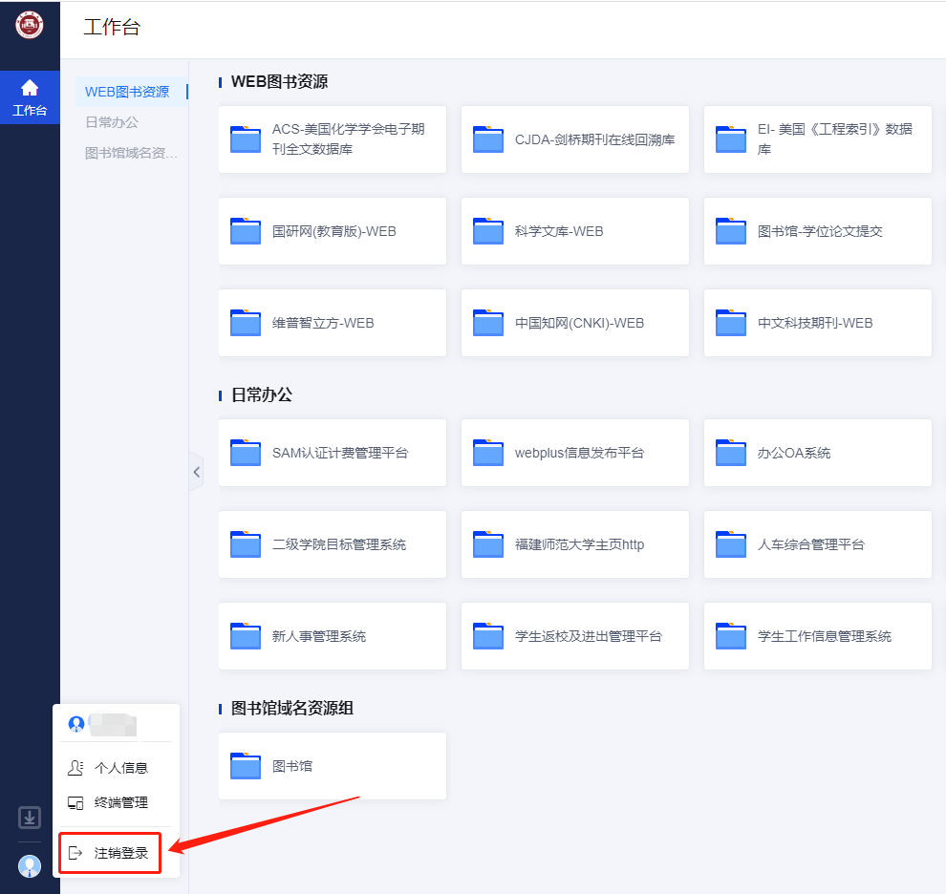
Task: Click the 中国知网(CNKI)-WEB folder icon
Action: click(488, 323)
